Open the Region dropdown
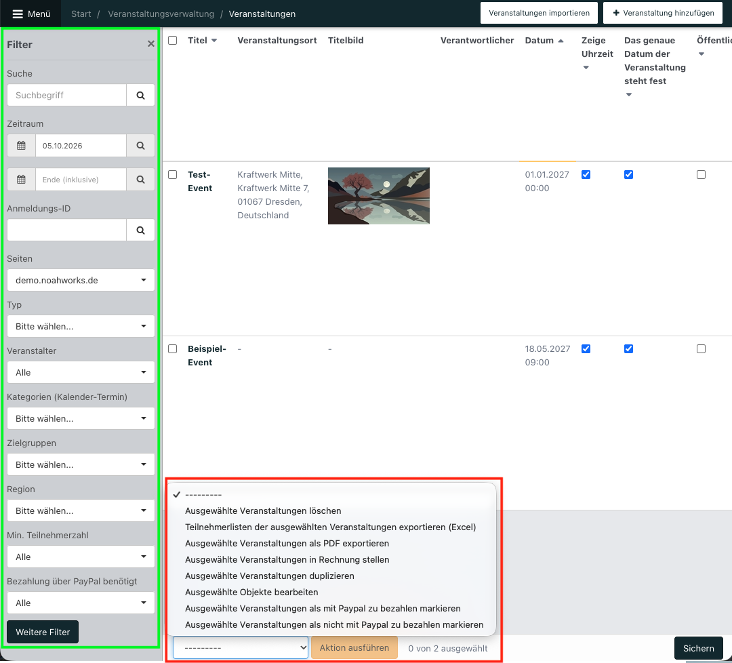Image resolution: width=732 pixels, height=663 pixels. click(81, 510)
